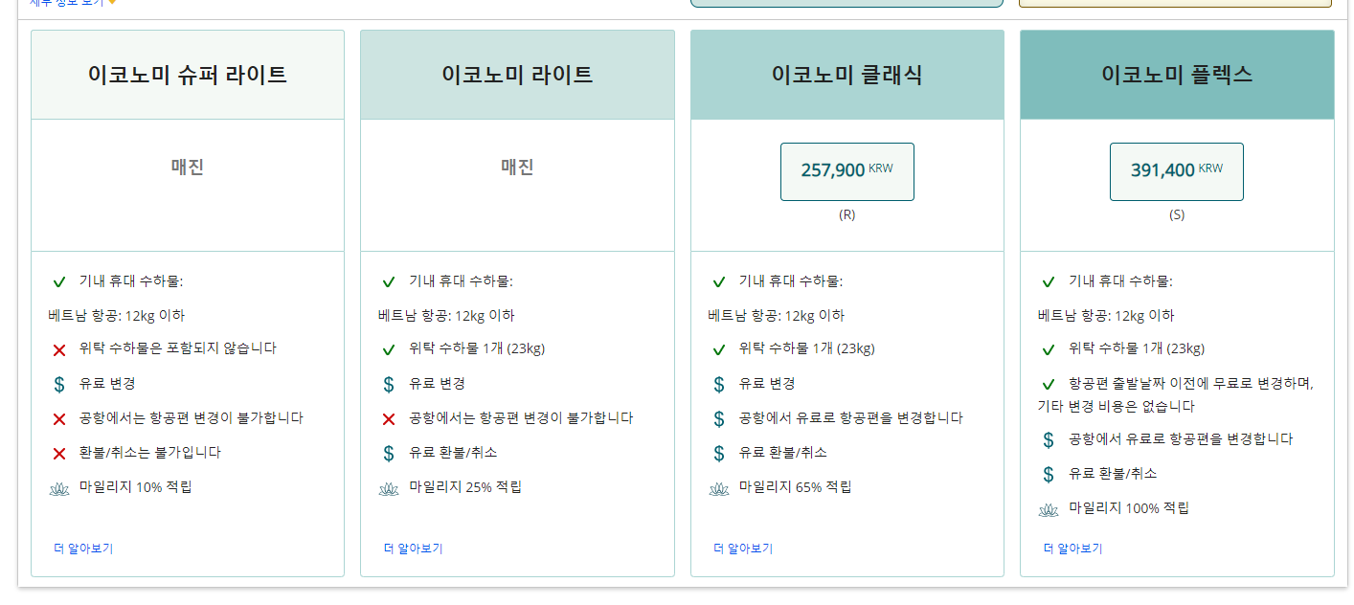The image size is (1354, 605).
Task: Click the 이코노미 클래식 column header
Action: (x=846, y=75)
